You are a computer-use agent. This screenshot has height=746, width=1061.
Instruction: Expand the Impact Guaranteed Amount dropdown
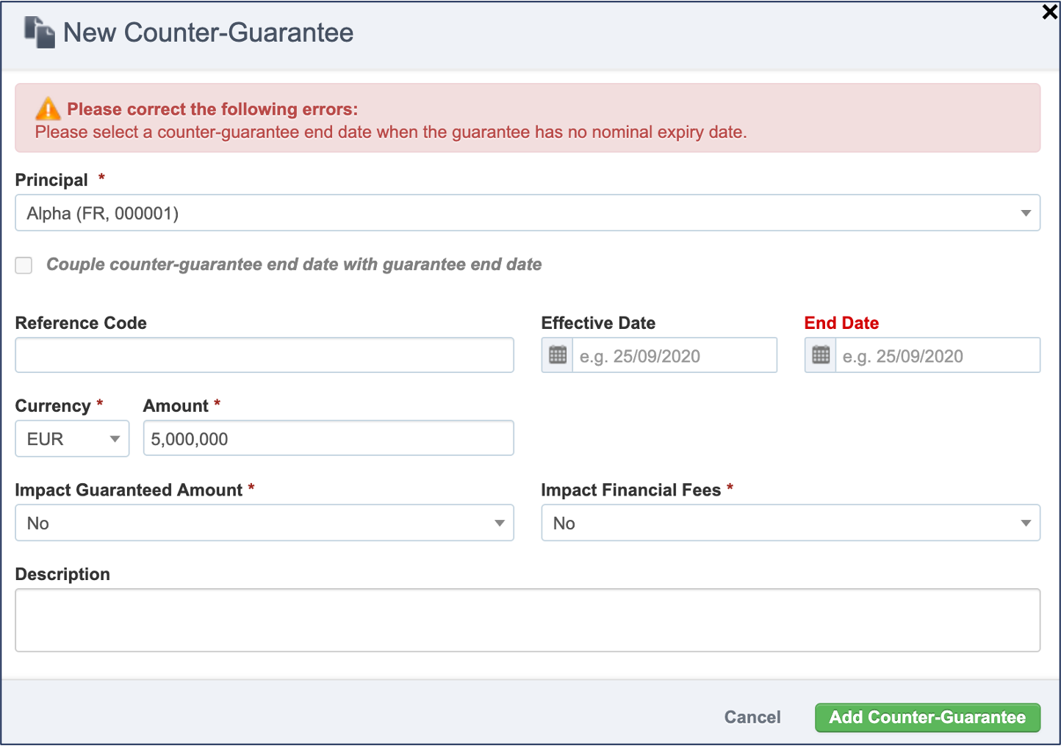[265, 523]
